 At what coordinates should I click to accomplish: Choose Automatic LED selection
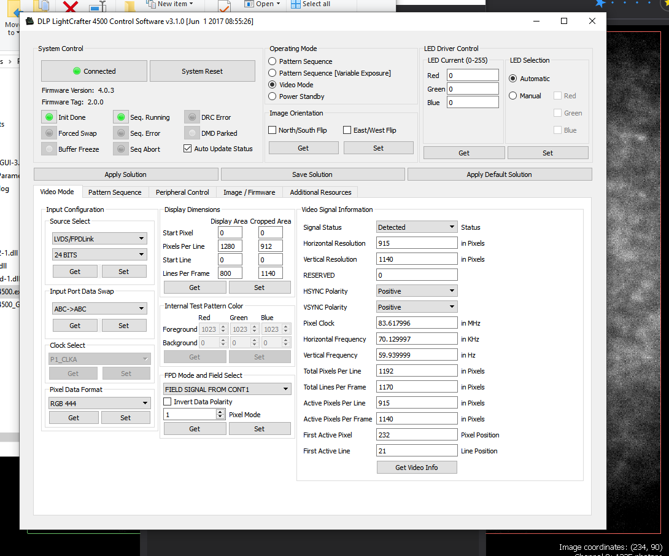click(x=513, y=79)
